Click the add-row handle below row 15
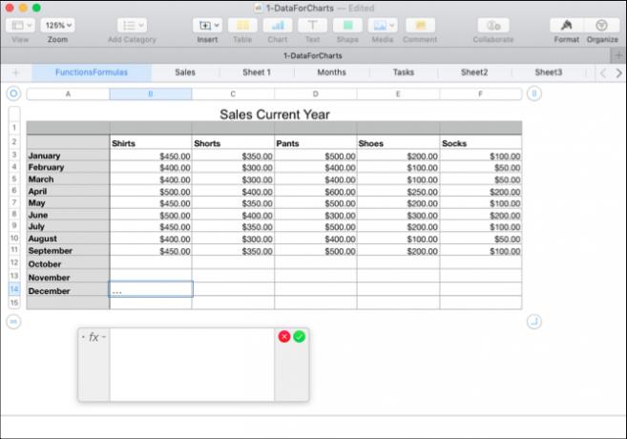 click(x=13, y=322)
